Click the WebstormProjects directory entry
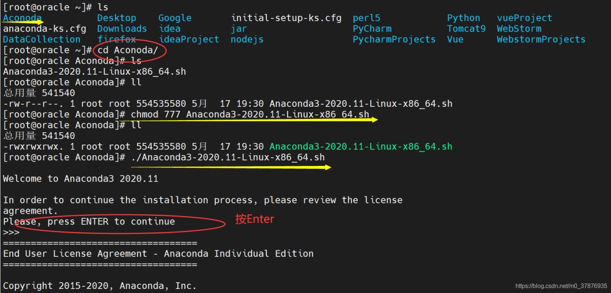 [x=541, y=39]
